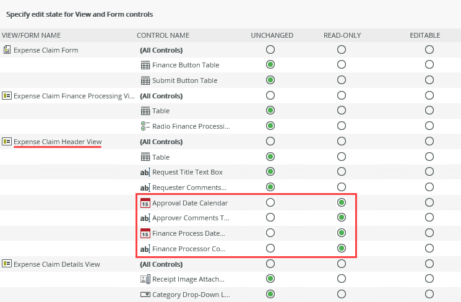461x302 pixels.
Task: Click the Radio Finance Processing control icon
Action: tap(145, 126)
